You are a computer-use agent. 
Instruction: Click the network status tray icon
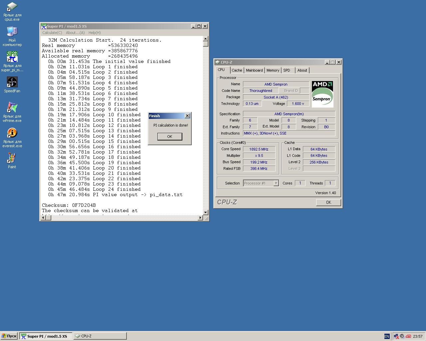tap(396, 336)
